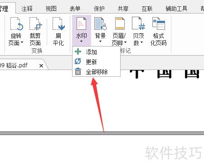
Task: Expand the 水印 dropdown arrow
Action: click(82, 42)
